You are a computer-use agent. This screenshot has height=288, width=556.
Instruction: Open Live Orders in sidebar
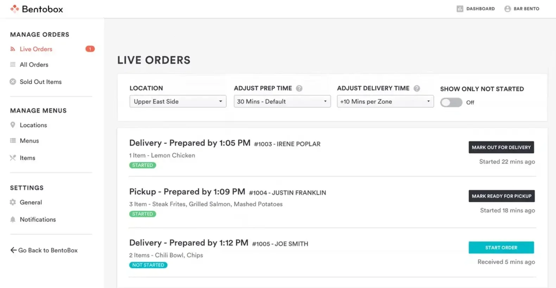point(36,49)
